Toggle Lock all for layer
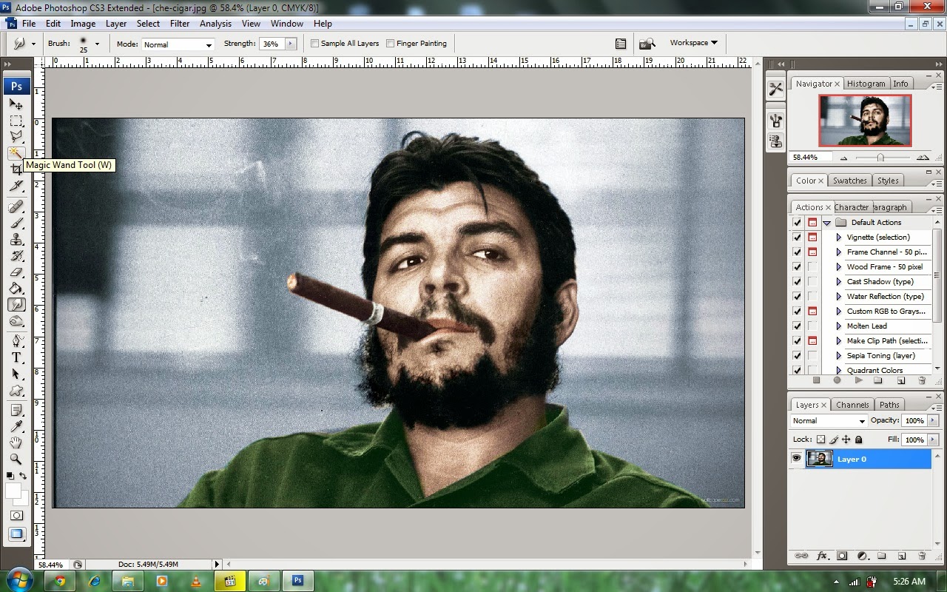 click(859, 440)
